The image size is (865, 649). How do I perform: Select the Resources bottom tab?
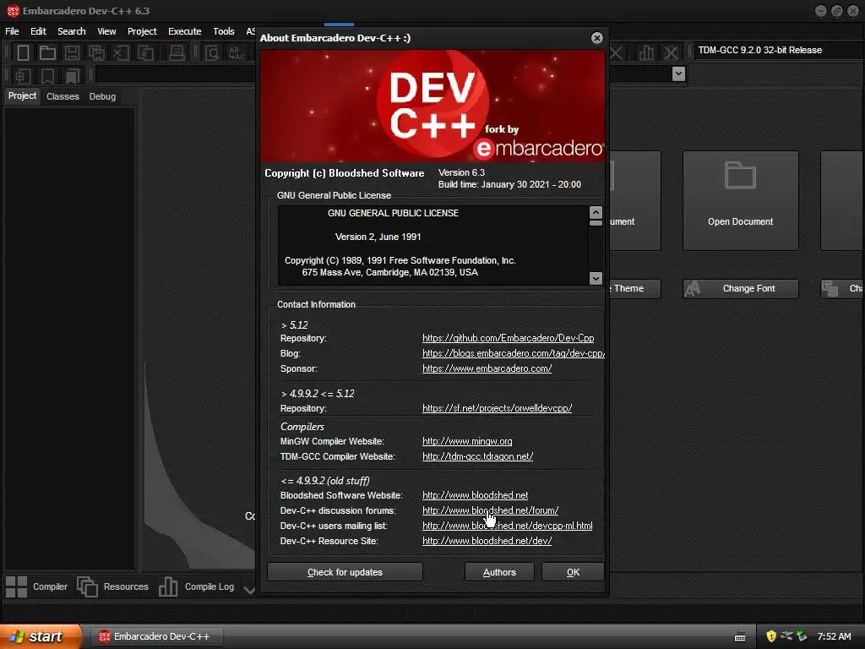click(114, 586)
